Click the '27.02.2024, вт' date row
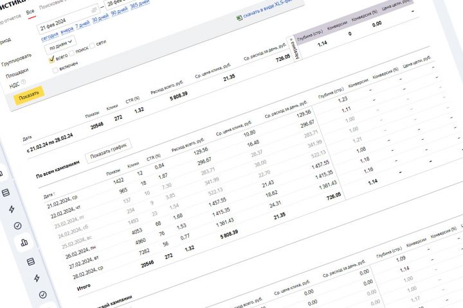 coord(84,262)
